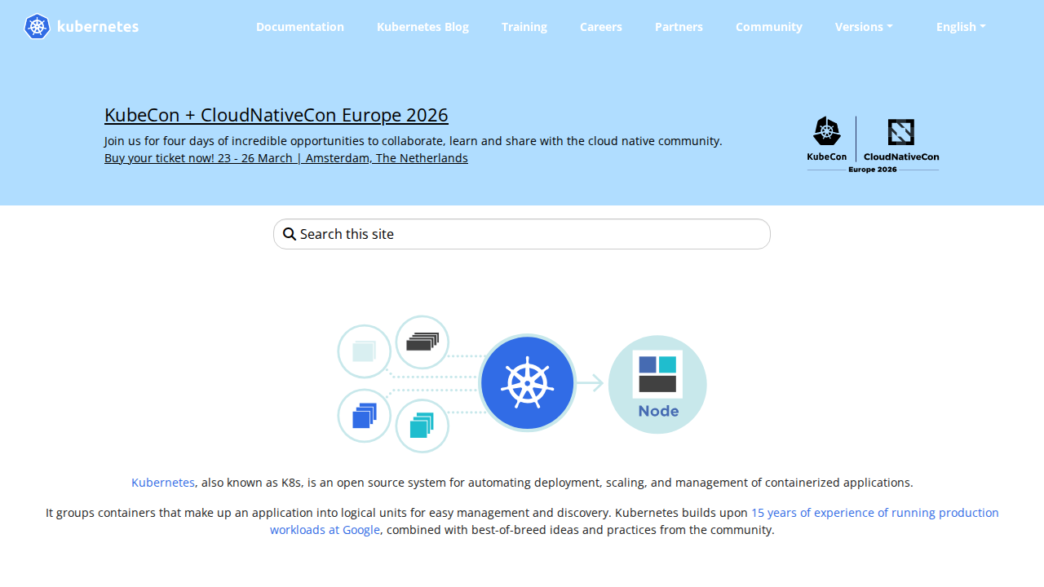This screenshot has width=1044, height=587.
Task: Click the blue Kubernetes helm wheel circle
Action: pos(527,382)
